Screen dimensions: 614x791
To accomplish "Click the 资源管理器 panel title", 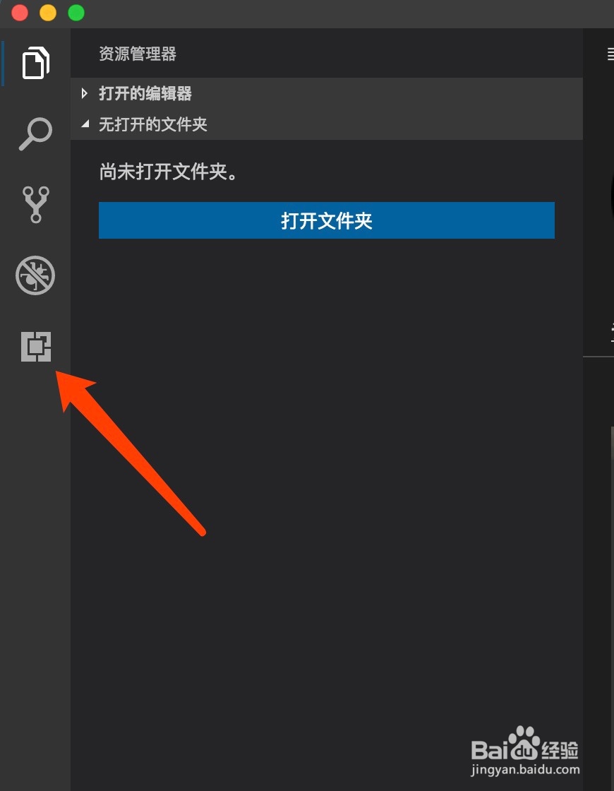I will point(137,54).
